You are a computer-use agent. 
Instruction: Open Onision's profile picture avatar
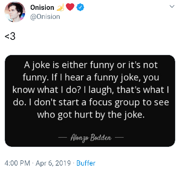pos(15,12)
